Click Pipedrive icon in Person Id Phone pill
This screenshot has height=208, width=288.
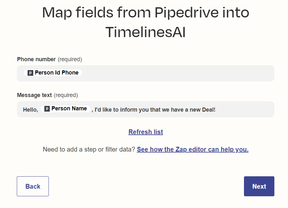tap(30, 73)
